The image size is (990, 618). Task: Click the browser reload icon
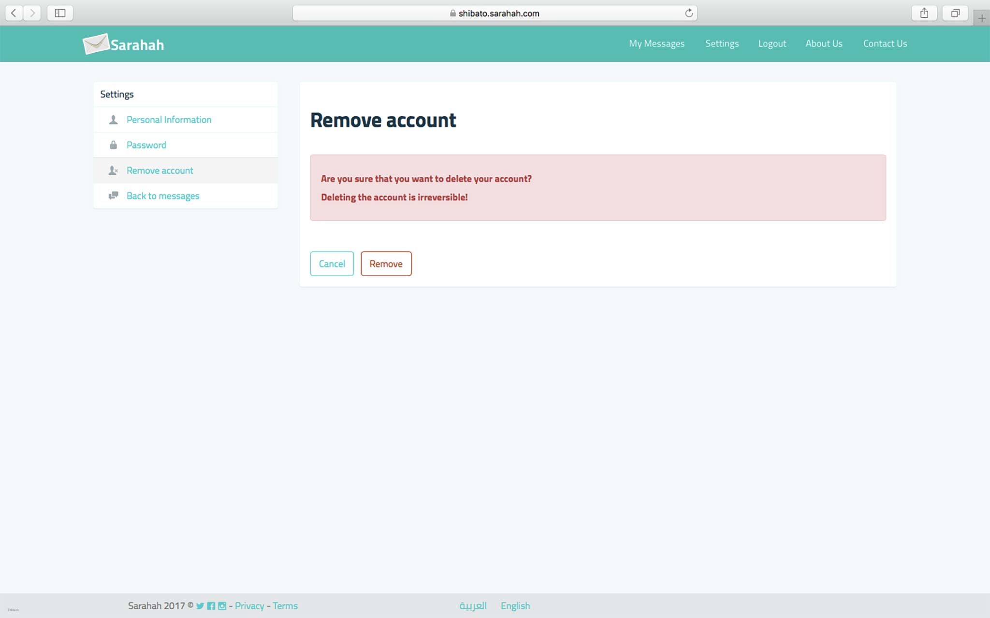pos(689,13)
